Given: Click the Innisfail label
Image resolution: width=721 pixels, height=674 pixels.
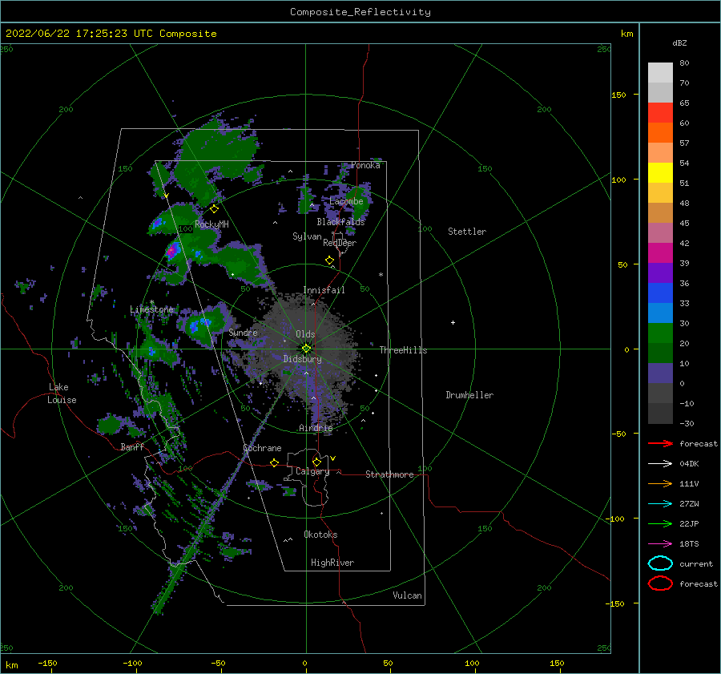Looking at the screenshot, I should 324,290.
